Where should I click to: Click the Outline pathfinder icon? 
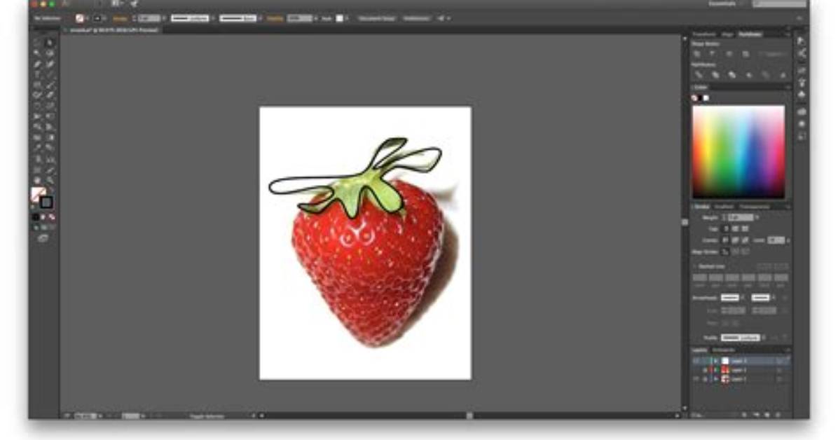pos(766,76)
